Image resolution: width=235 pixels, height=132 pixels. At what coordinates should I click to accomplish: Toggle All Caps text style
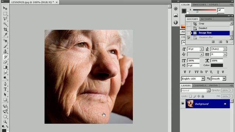(196, 72)
